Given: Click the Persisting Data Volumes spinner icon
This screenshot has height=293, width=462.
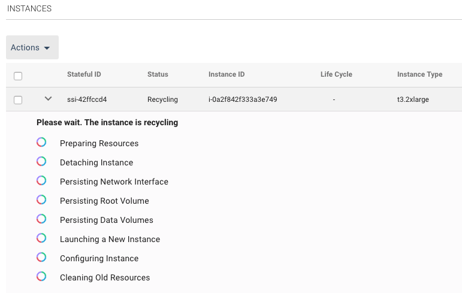Looking at the screenshot, I should click(41, 219).
